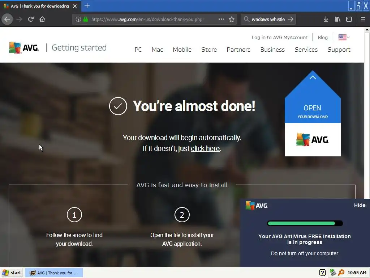Open the Business menu item
The image size is (370, 278).
click(272, 50)
